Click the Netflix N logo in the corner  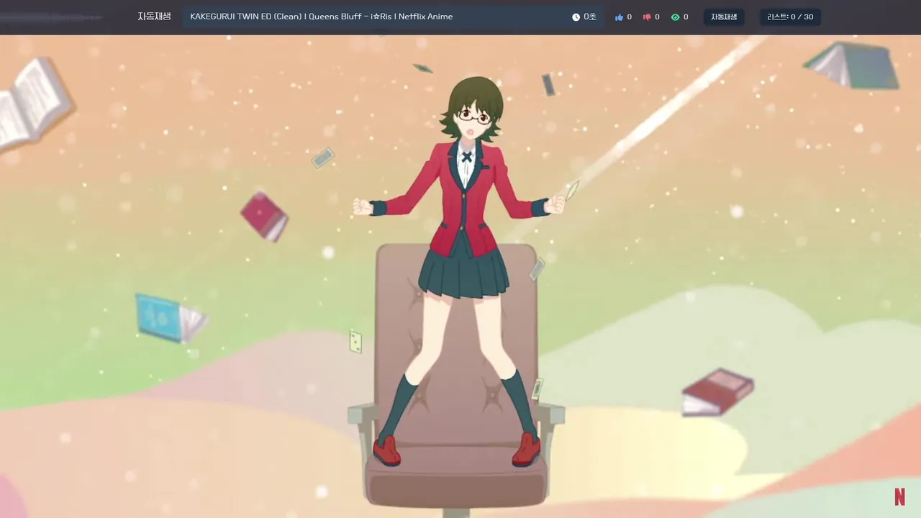[x=899, y=496]
